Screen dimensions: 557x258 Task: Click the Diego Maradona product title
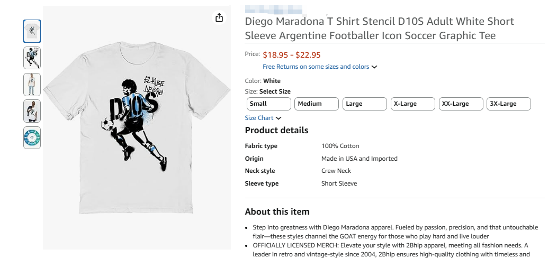click(379, 29)
